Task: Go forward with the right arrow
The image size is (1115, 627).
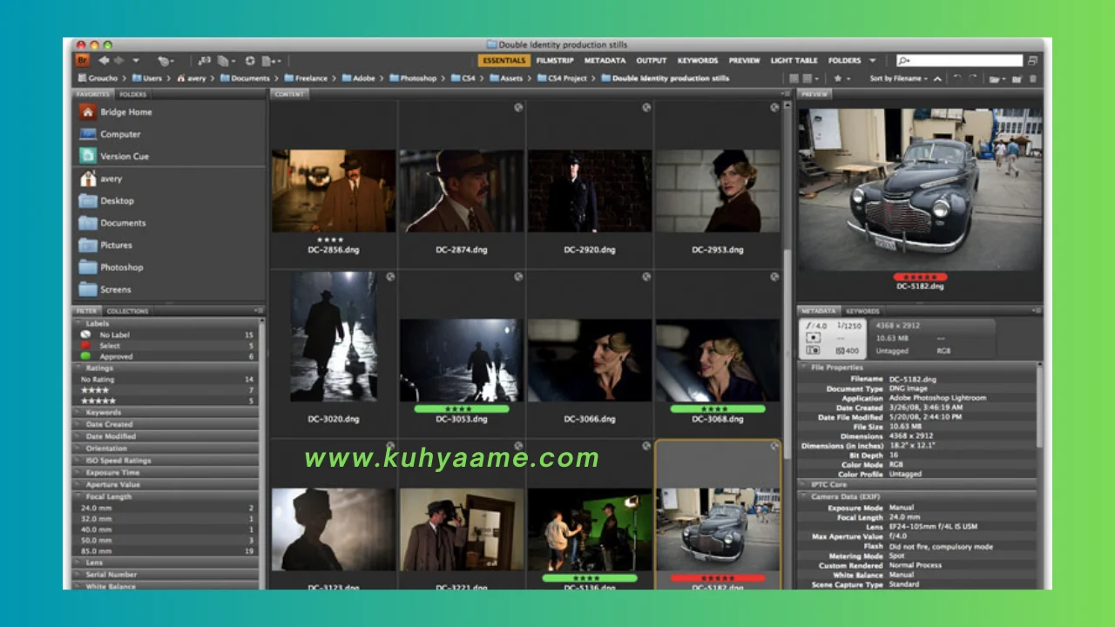Action: (x=118, y=61)
